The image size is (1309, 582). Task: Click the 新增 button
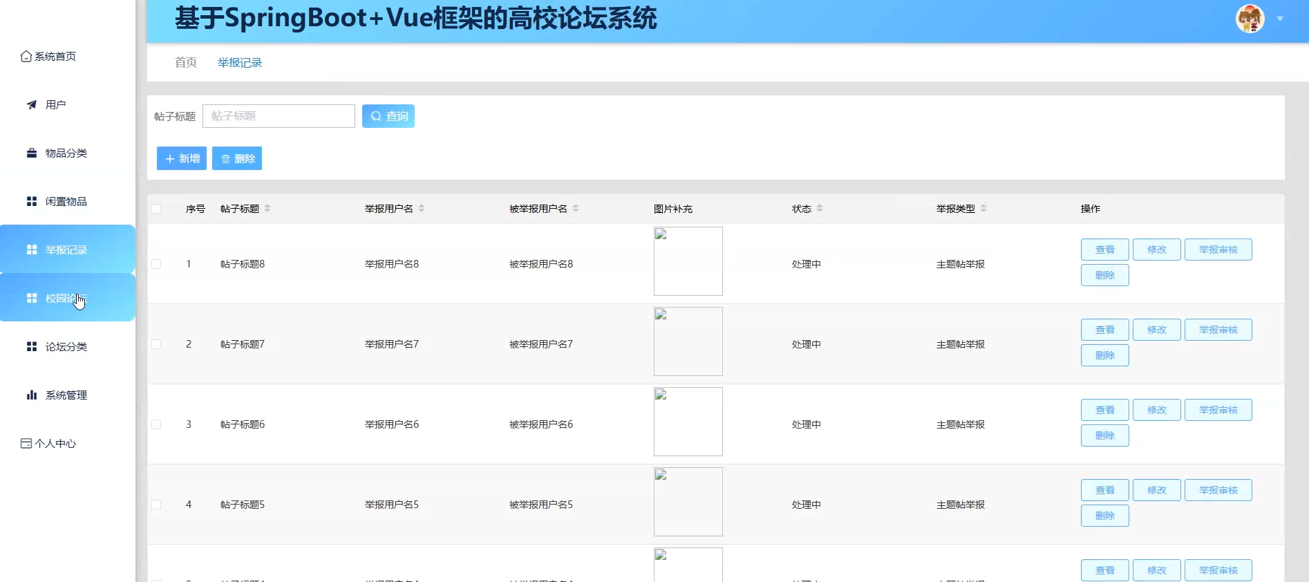(182, 158)
